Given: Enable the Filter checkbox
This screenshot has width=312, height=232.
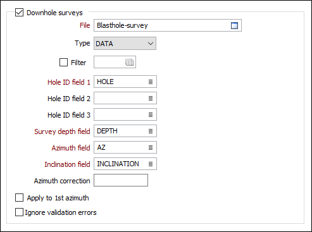Looking at the screenshot, I should pos(63,63).
